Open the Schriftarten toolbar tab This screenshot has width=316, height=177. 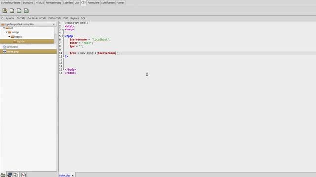[108, 3]
